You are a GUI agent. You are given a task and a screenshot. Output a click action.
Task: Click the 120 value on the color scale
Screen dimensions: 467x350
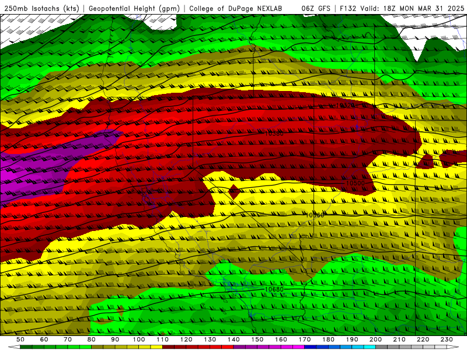(186, 339)
